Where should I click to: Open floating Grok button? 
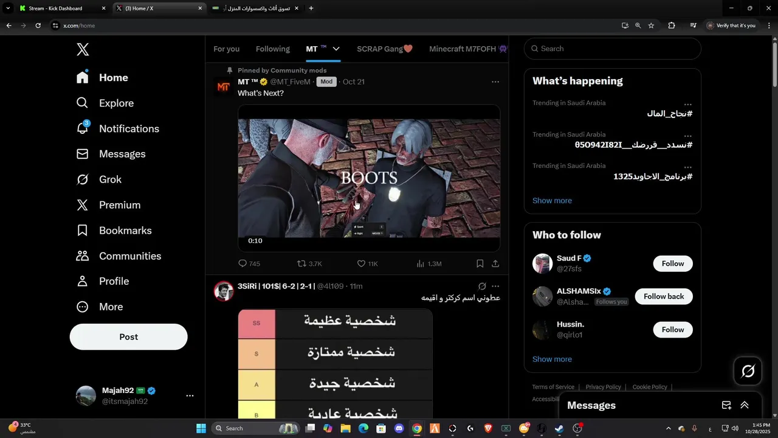[748, 371]
